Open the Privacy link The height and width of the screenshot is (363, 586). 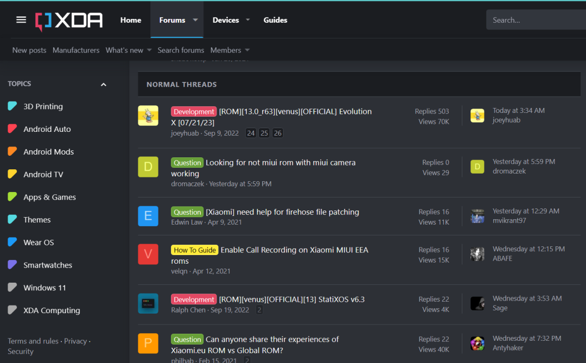click(75, 341)
